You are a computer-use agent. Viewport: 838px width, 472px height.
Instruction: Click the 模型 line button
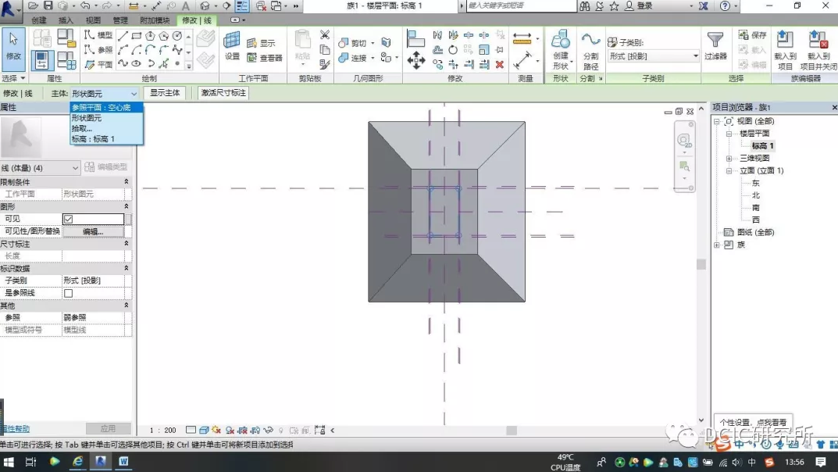pos(98,35)
